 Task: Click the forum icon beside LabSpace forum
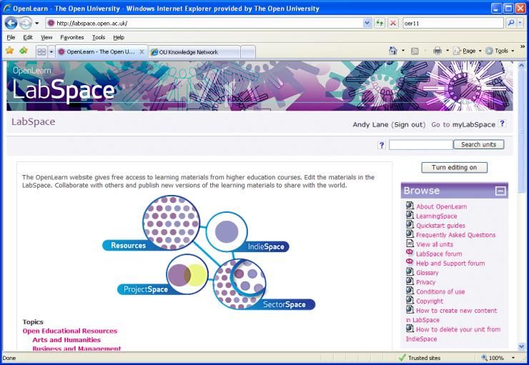coord(410,252)
